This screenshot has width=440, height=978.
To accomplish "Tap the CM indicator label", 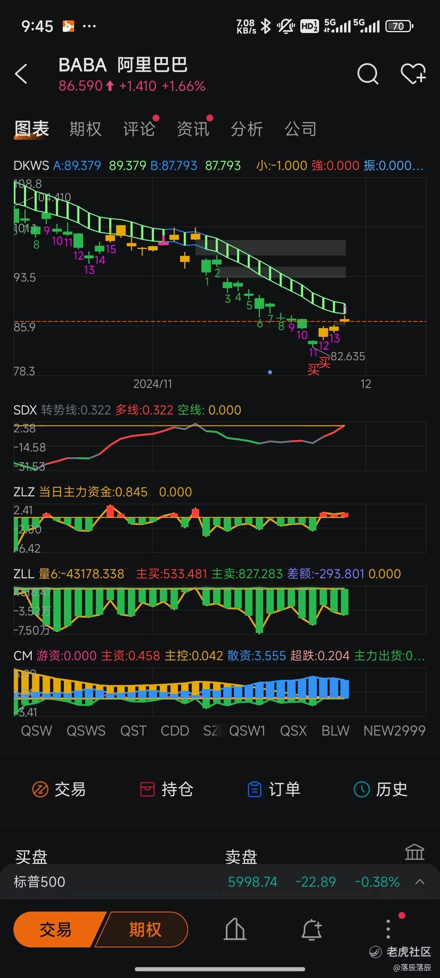I will pos(23,656).
